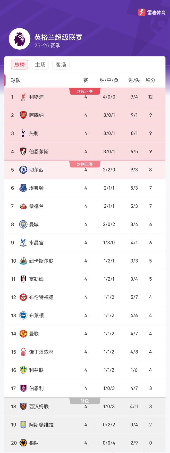
Task: Select the 总榜 overall standings tab
Action: click(x=20, y=64)
